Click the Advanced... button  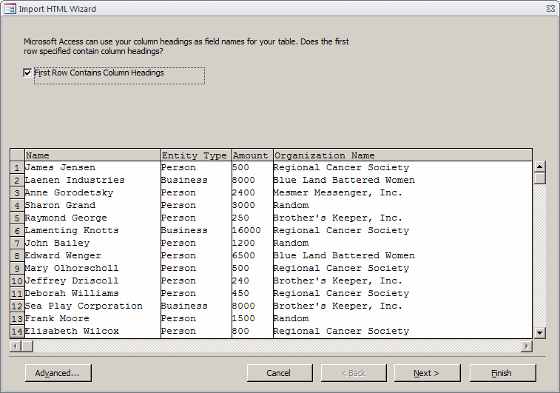(x=58, y=373)
